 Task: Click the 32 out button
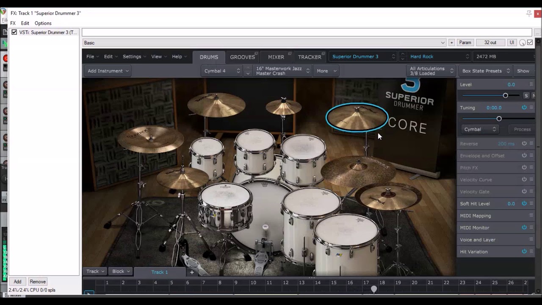point(490,42)
